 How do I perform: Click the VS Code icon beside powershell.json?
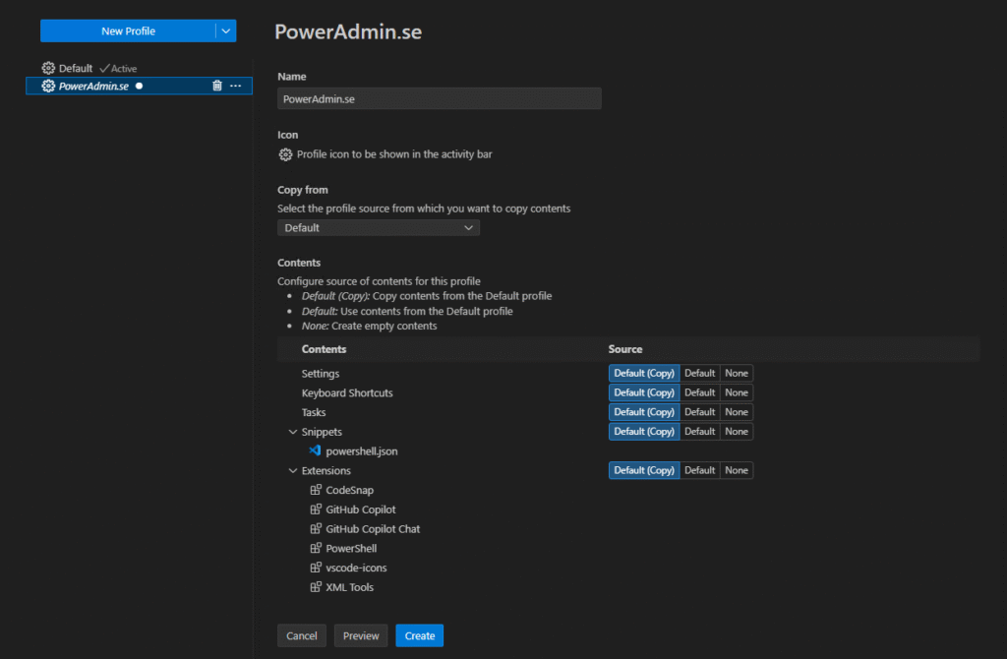tap(315, 450)
